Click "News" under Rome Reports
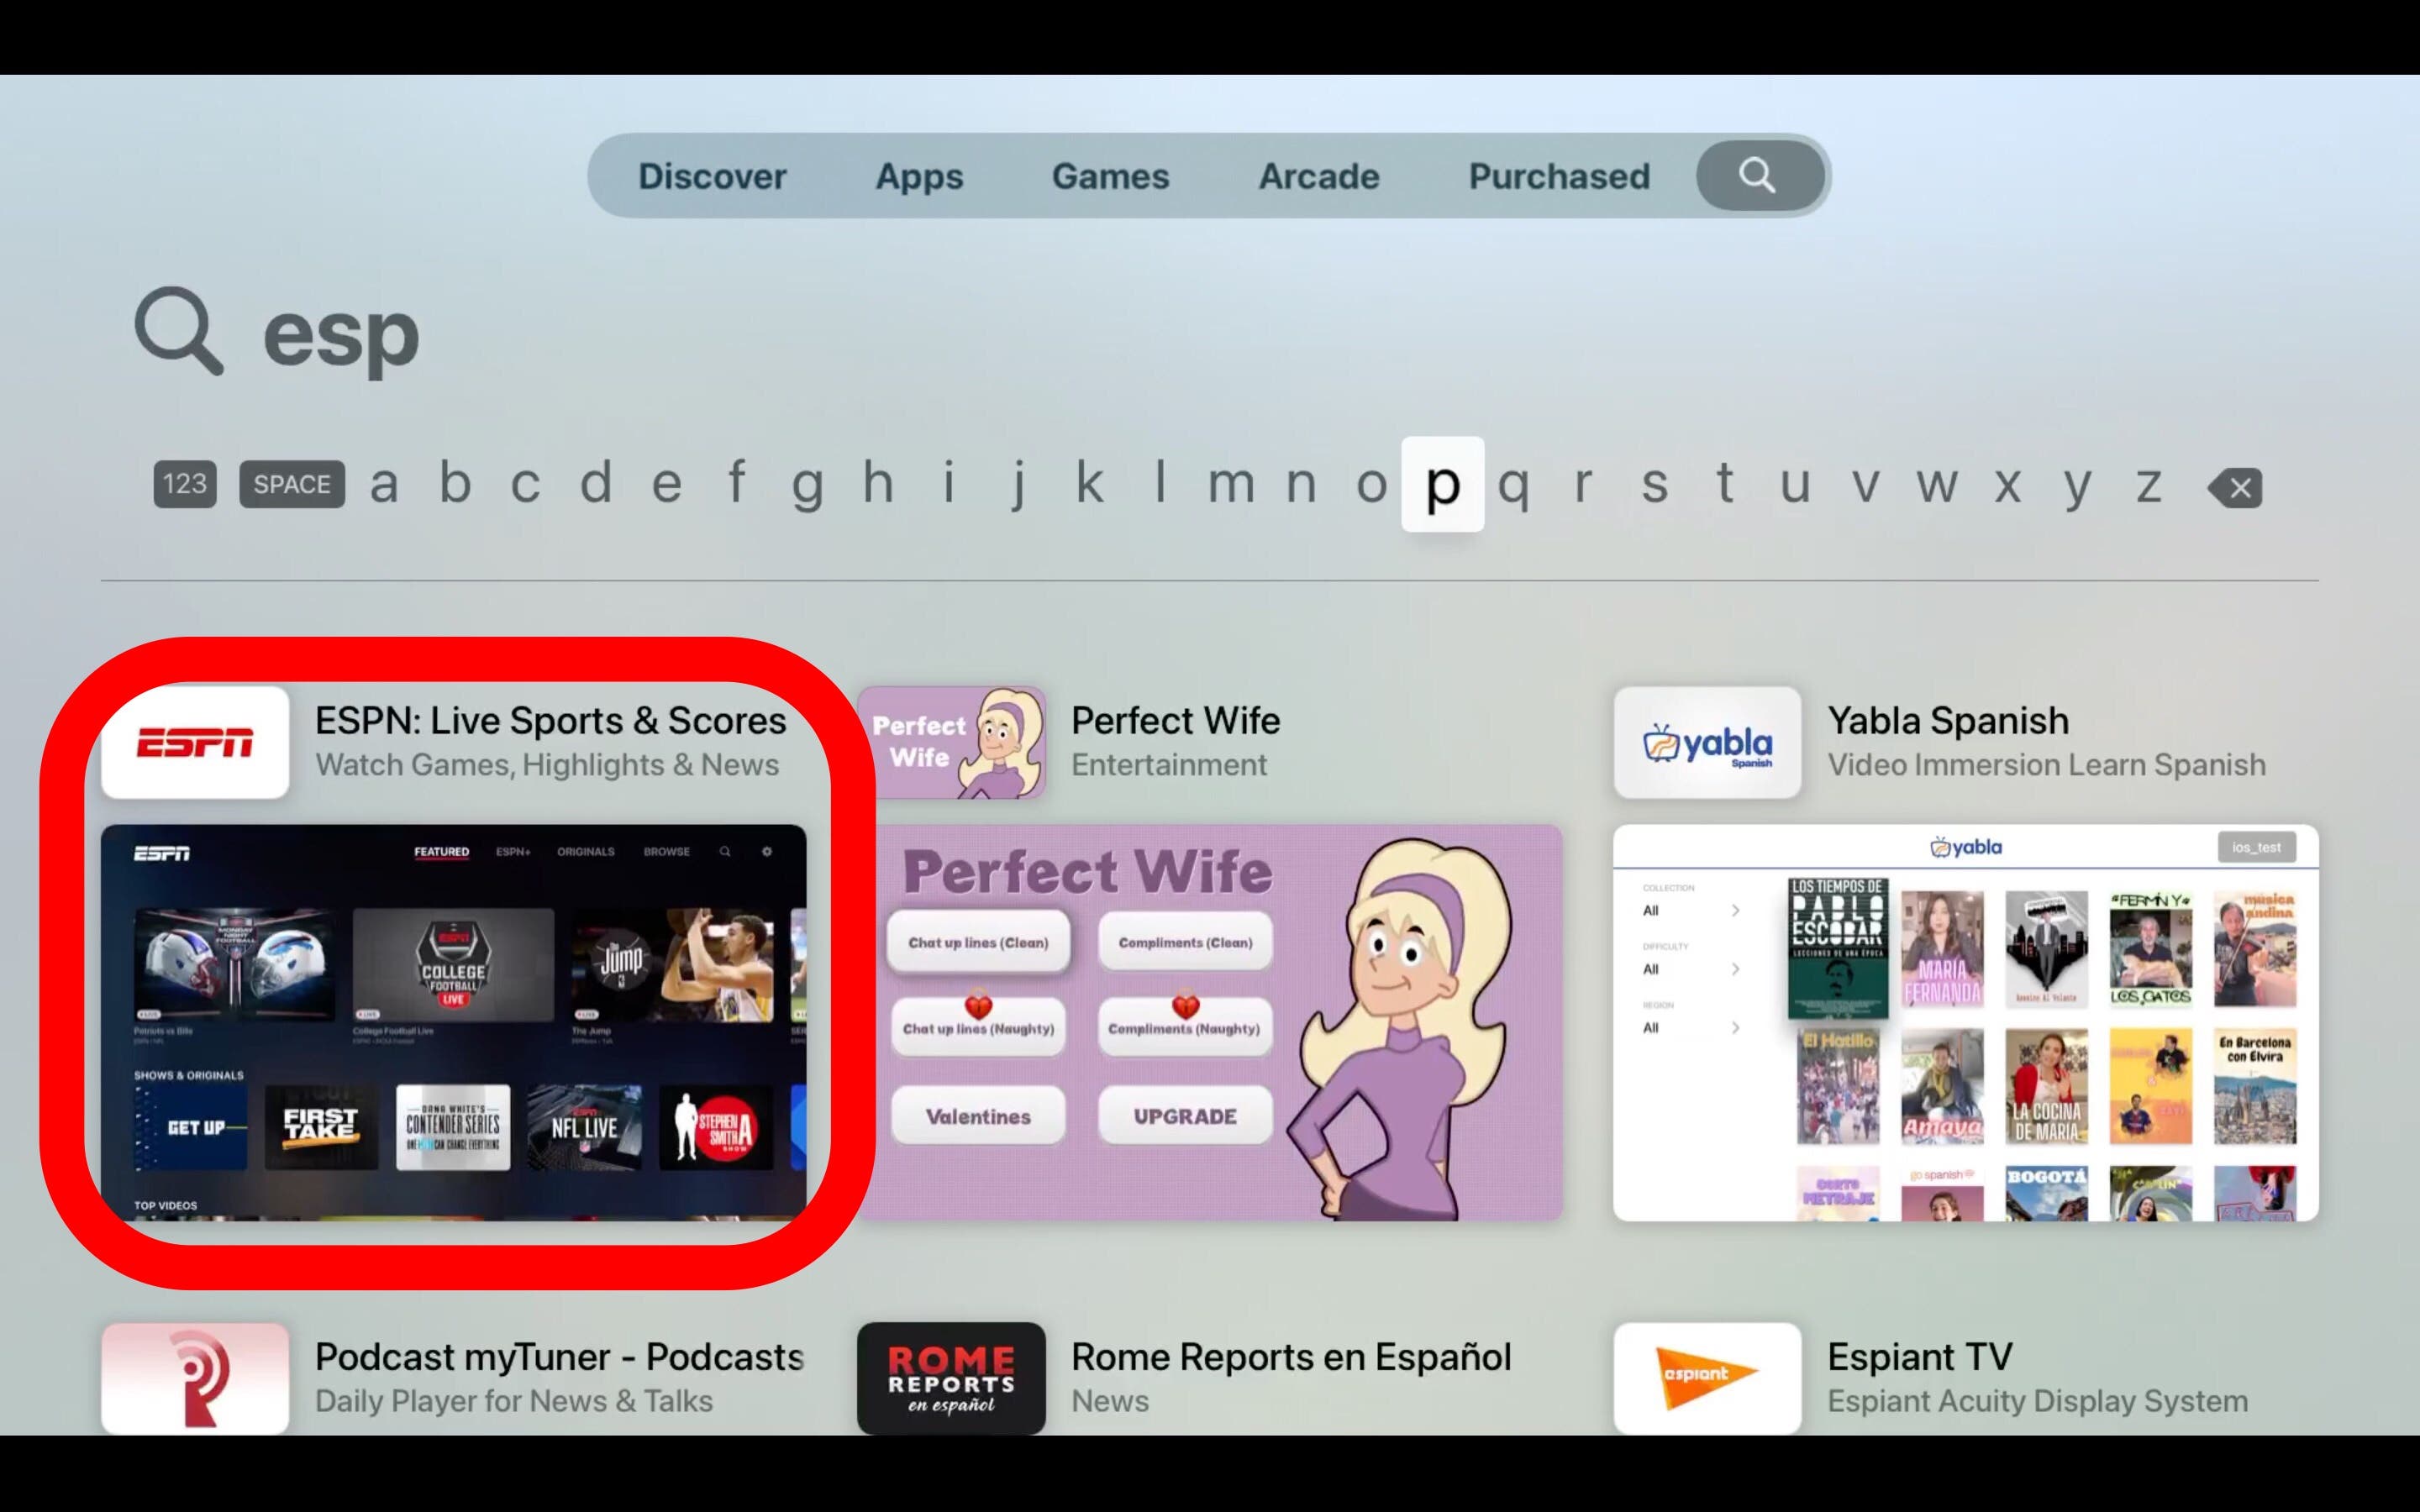The width and height of the screenshot is (2420, 1512). pyautogui.click(x=1110, y=1401)
